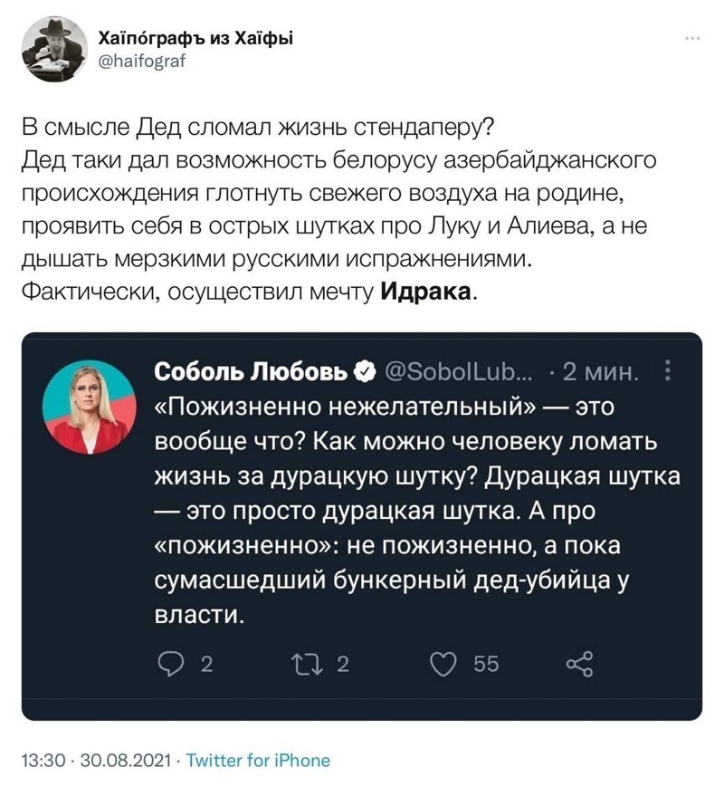The width and height of the screenshot is (724, 786).
Task: Click the 13:30 · 30.08.2021 timestamp
Action: click(96, 761)
